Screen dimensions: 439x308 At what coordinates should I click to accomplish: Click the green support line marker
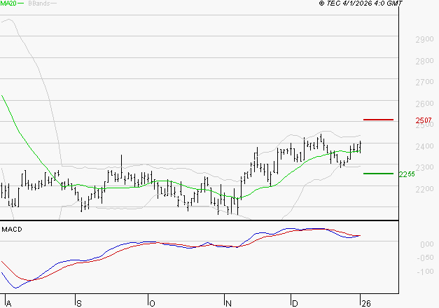click(378, 174)
